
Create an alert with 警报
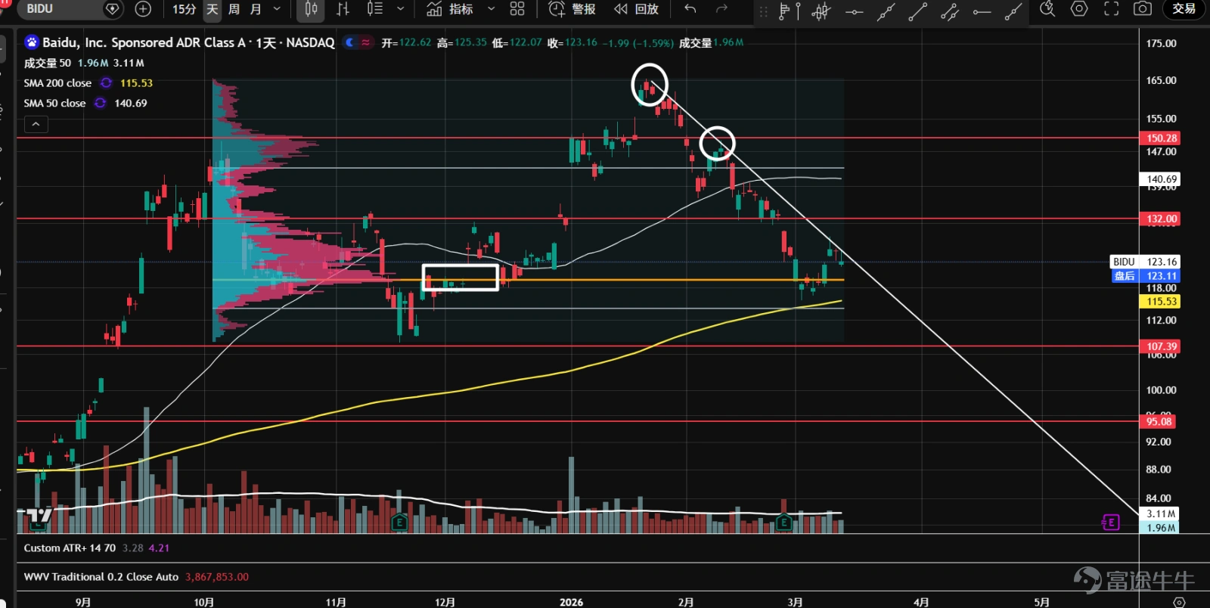pos(572,9)
